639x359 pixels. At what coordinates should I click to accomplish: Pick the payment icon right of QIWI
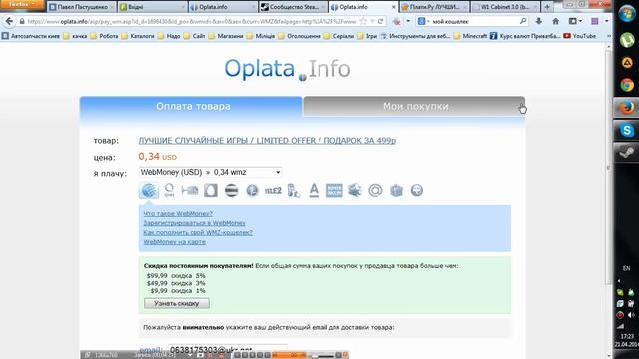pos(190,190)
